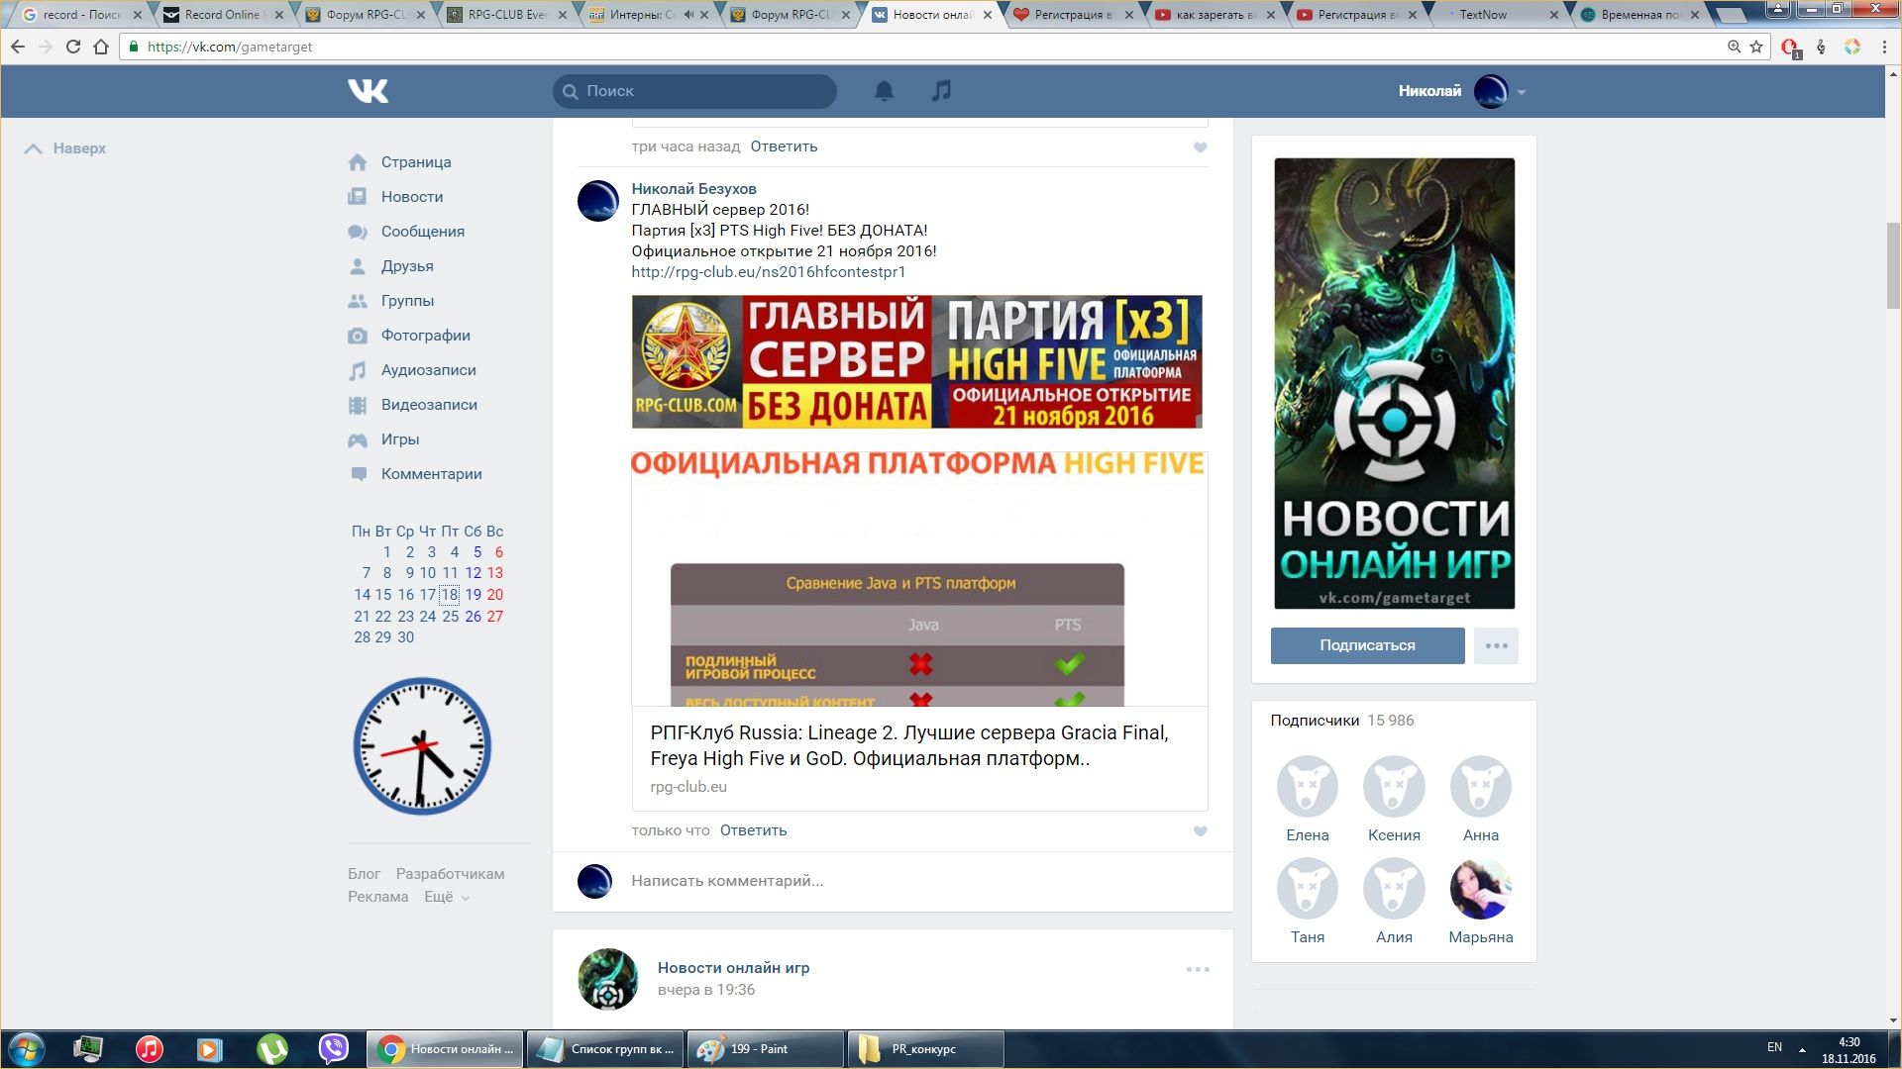Screen dimensions: 1902x1069
Task: Open the rpg-club.eu/ns2016hfcontestpr1 link
Action: [x=769, y=272]
